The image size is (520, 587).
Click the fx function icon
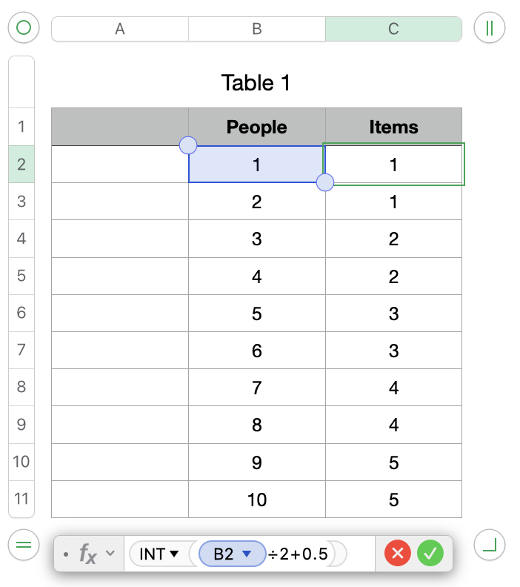point(88,554)
